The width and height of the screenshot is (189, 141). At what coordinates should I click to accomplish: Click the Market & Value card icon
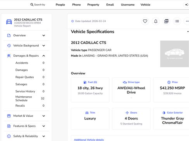coord(9,116)
